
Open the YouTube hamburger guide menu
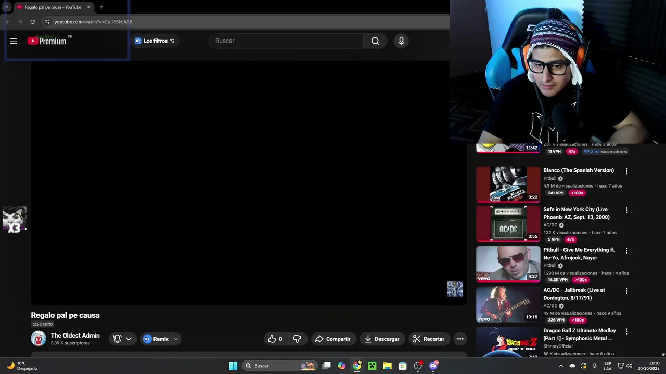click(x=14, y=41)
